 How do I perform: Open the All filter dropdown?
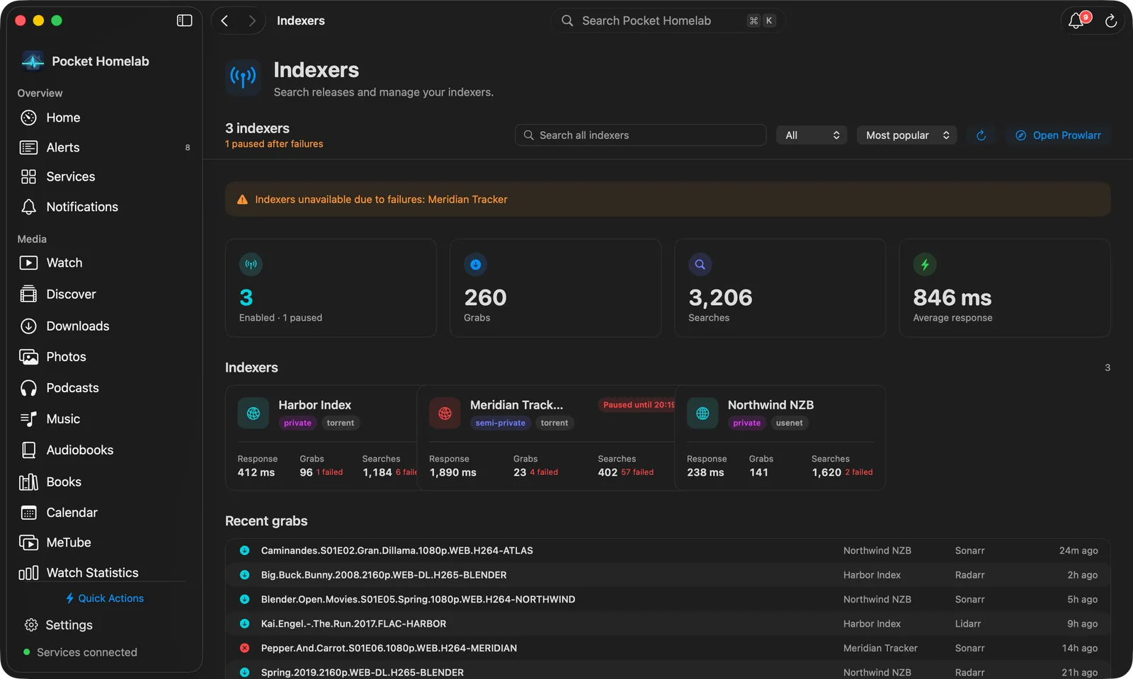[x=812, y=135]
